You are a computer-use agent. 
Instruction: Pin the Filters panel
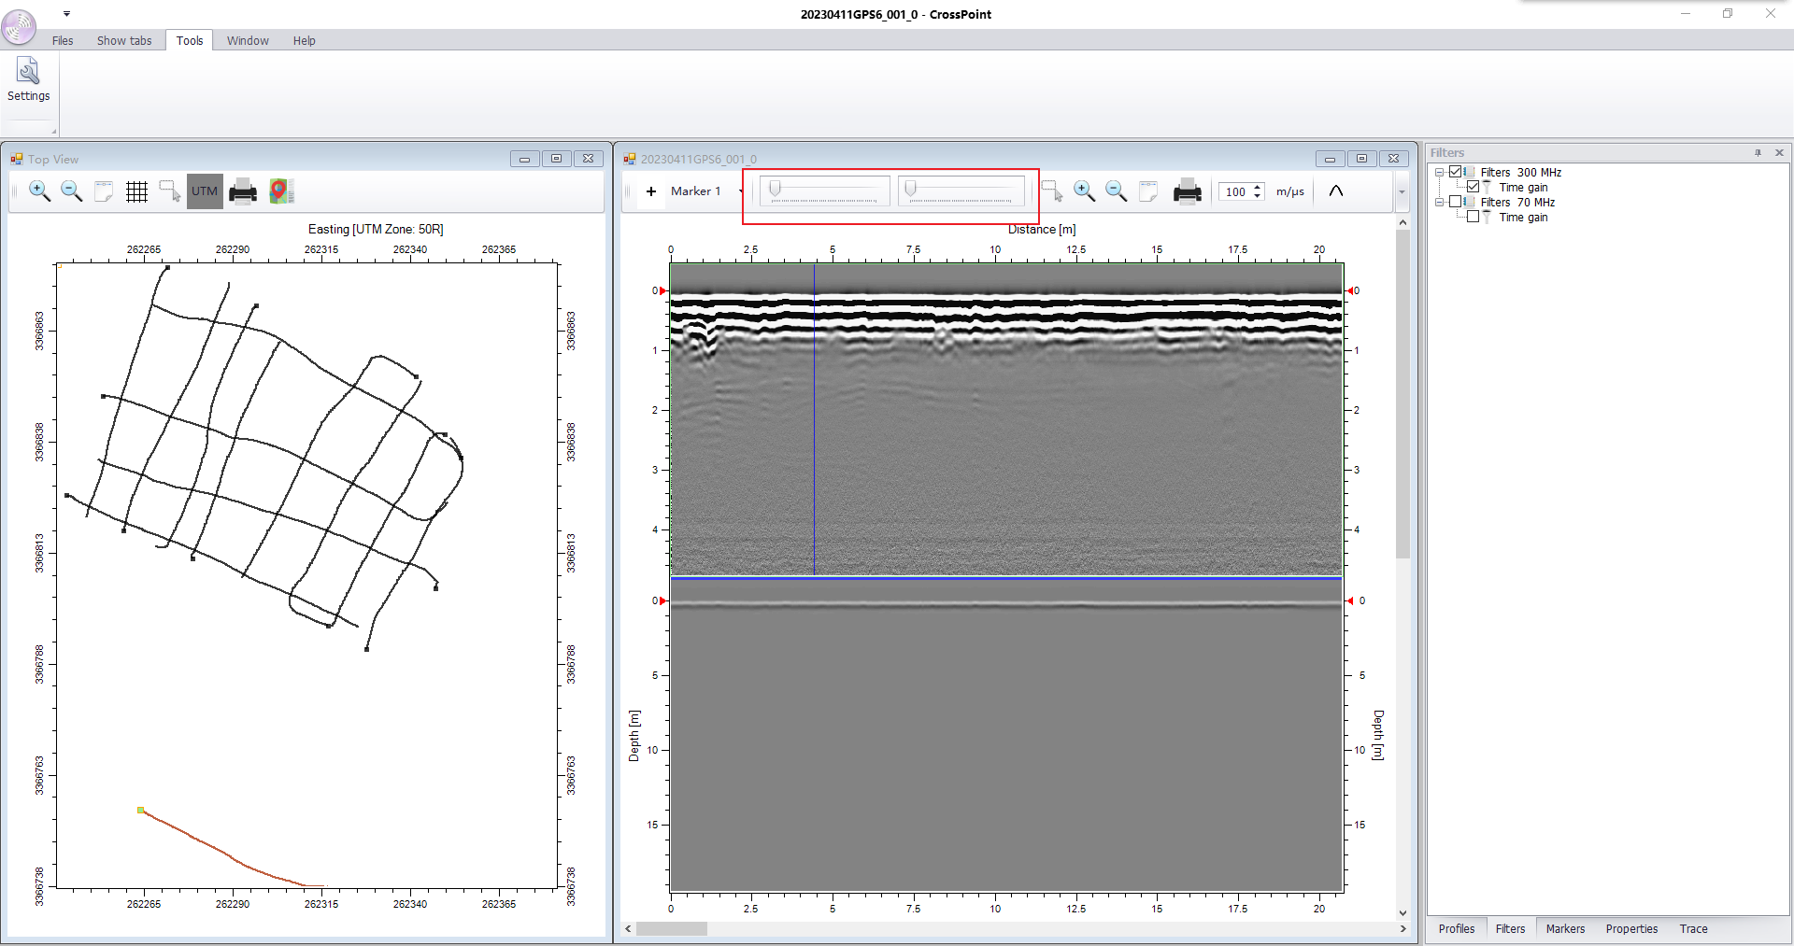tap(1758, 152)
